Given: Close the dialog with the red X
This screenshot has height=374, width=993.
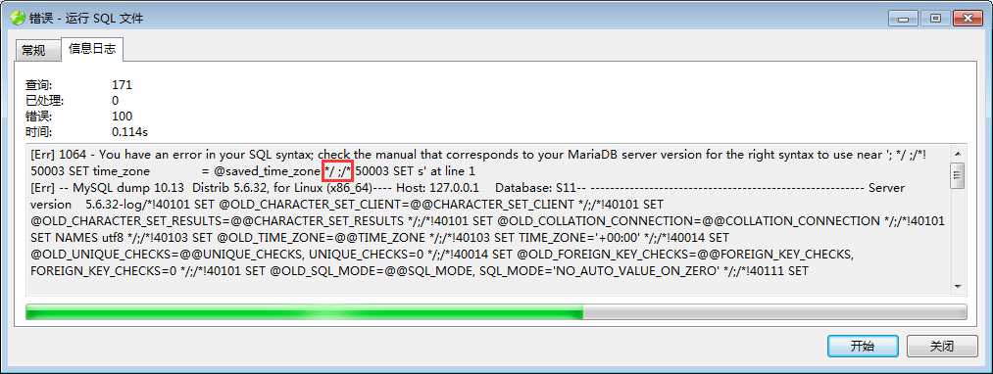Looking at the screenshot, I should (968, 19).
